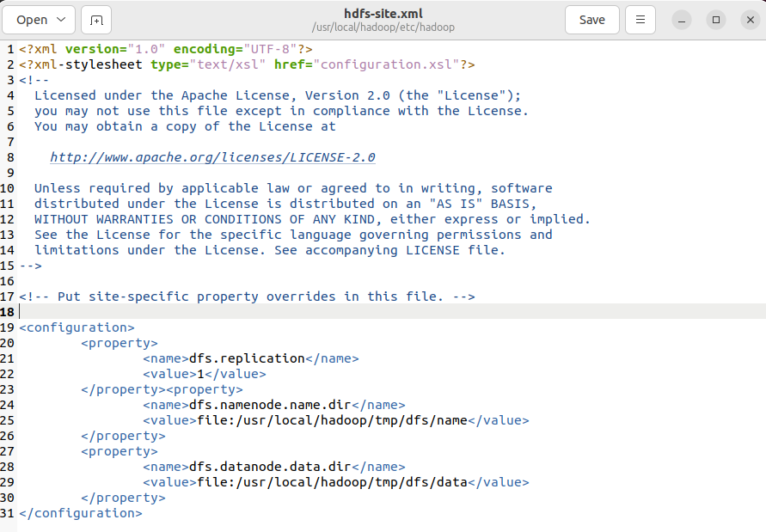
Task: Click the "Put site-specific property overrides" comment
Action: click(247, 297)
